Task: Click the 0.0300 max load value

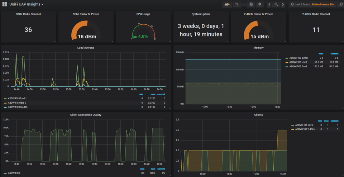Action: [x=152, y=103]
